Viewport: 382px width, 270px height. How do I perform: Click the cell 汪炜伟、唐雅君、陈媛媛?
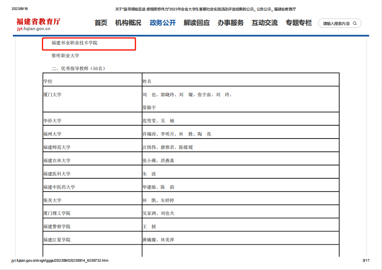click(x=241, y=145)
